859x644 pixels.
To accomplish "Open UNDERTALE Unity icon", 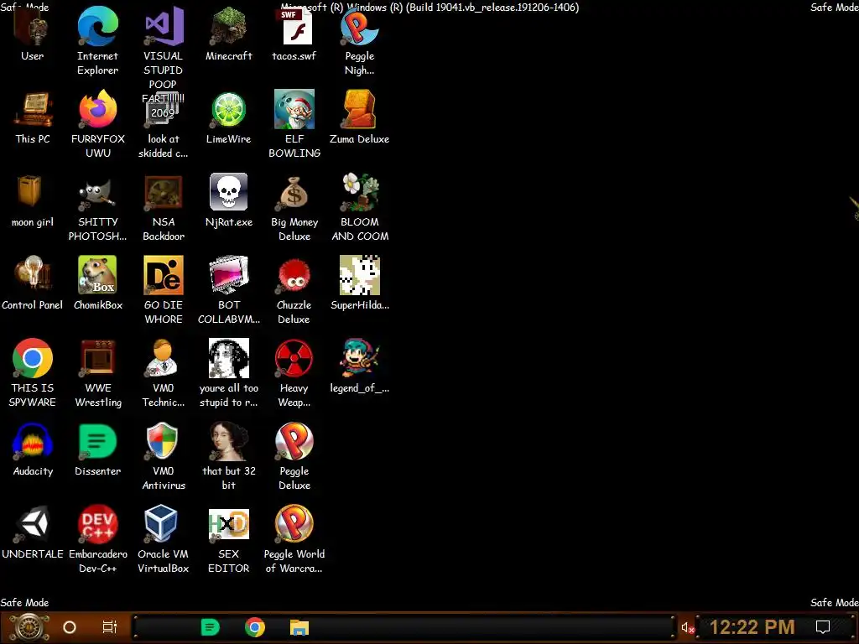I will coord(32,524).
